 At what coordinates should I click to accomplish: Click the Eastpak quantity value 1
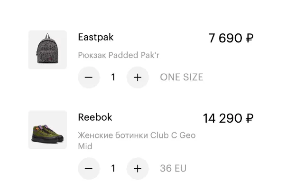(113, 77)
